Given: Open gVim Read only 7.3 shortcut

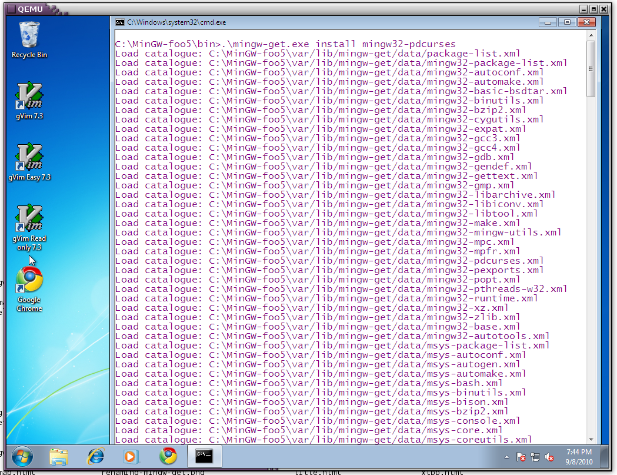Looking at the screenshot, I should pos(29,220).
